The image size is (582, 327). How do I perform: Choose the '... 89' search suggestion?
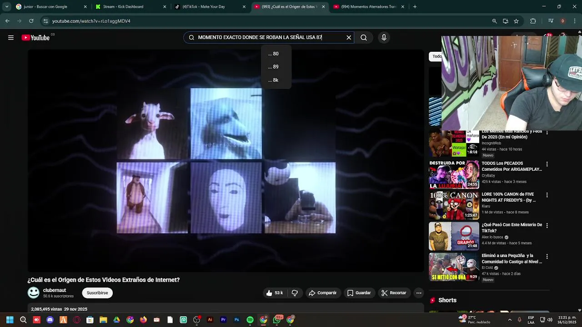276,67
